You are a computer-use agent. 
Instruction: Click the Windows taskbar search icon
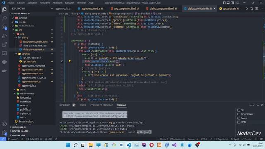pyautogui.click(x=75, y=145)
